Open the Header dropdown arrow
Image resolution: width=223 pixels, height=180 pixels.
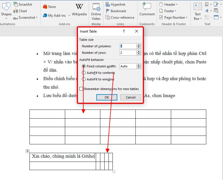[177, 5]
